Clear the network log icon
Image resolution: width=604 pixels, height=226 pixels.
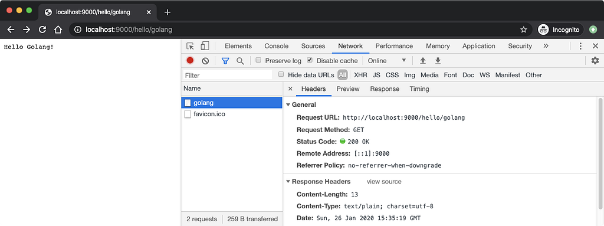coord(205,61)
